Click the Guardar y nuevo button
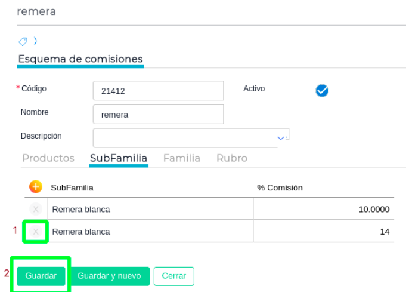This screenshot has width=406, height=292. pos(109,276)
